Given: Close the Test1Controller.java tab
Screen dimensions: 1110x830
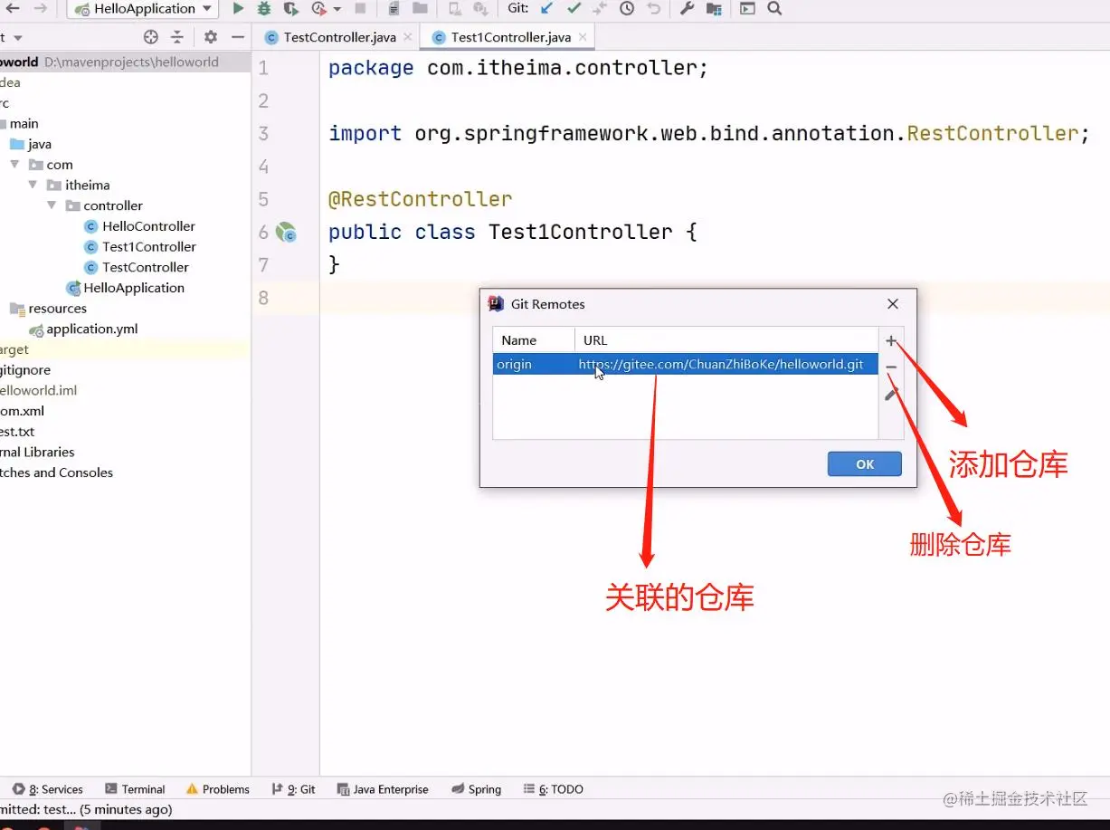Looking at the screenshot, I should click(x=583, y=37).
